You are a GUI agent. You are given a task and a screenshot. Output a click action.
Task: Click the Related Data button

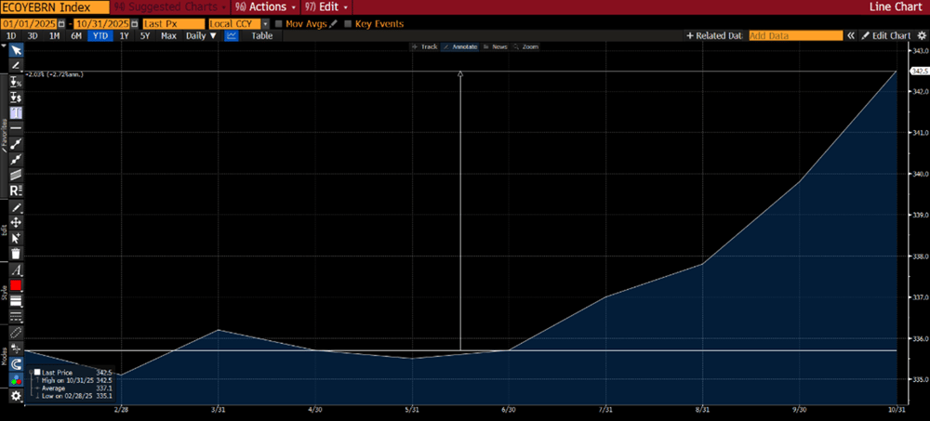click(714, 36)
